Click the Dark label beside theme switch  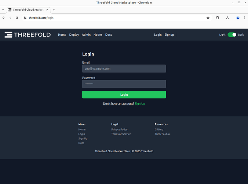[x=241, y=35]
